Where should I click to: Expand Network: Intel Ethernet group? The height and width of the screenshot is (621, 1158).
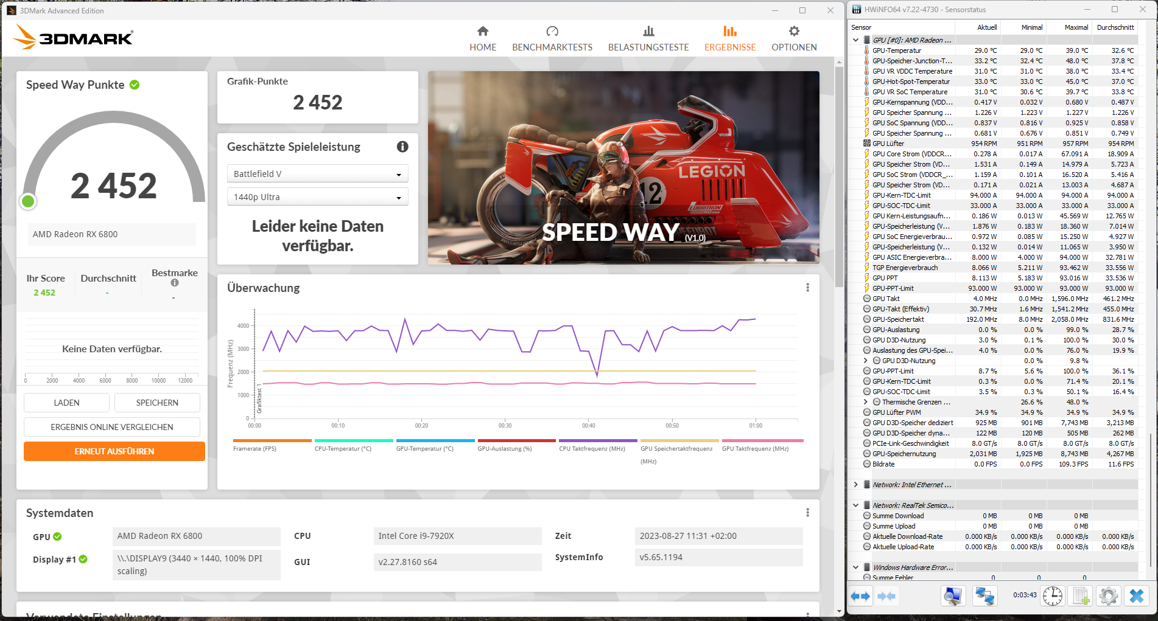pos(855,485)
